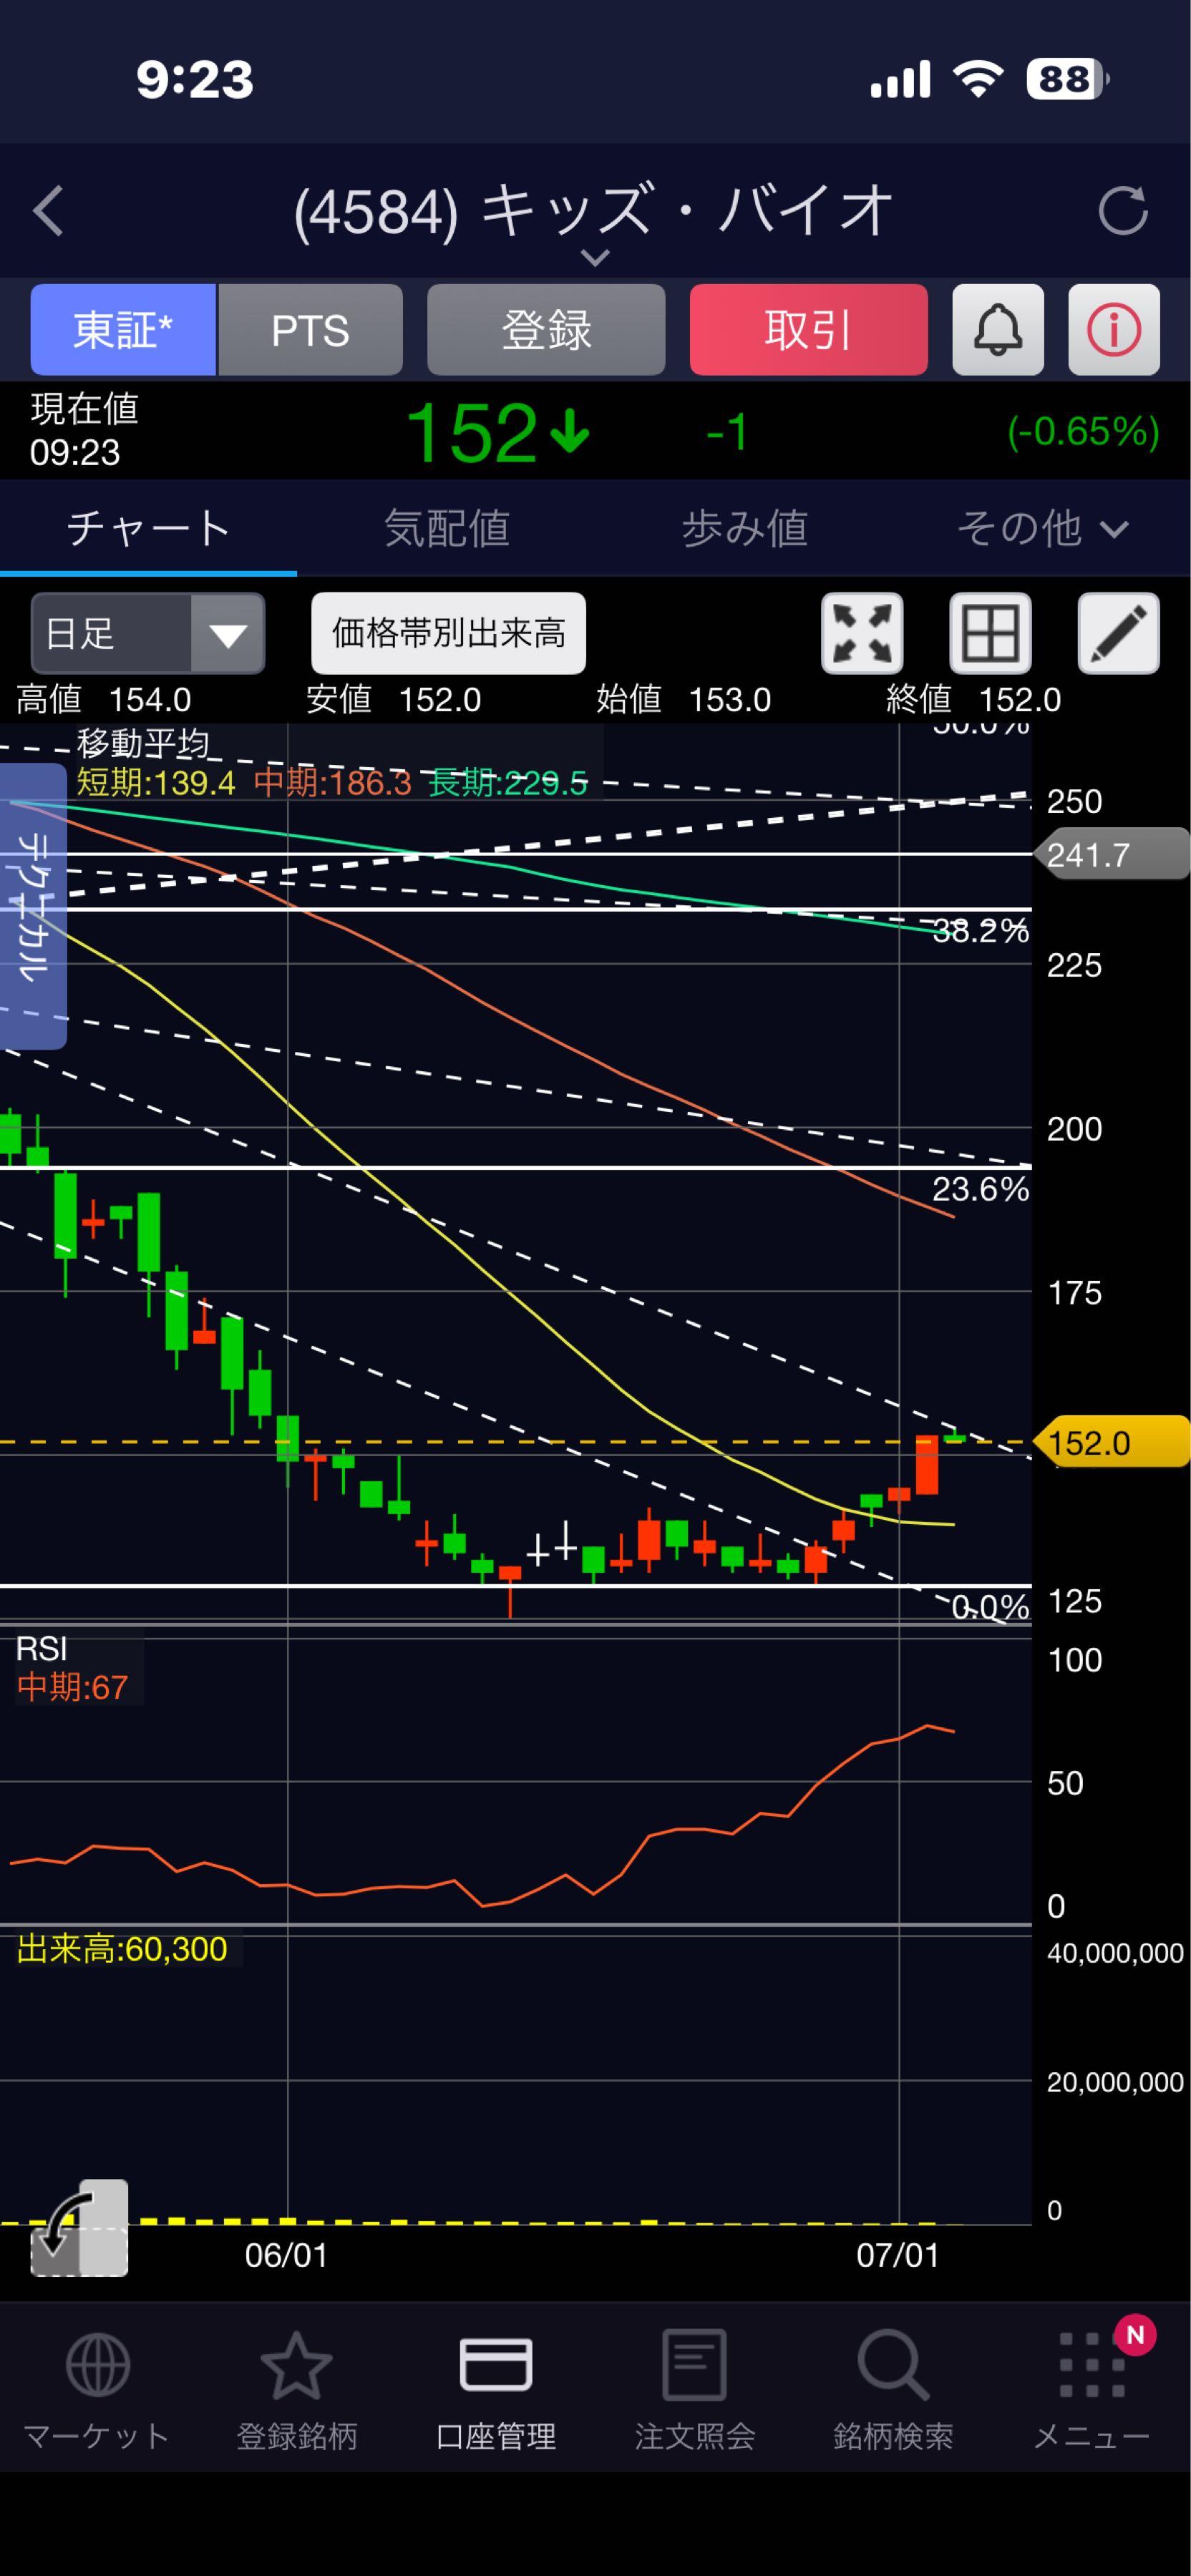Tap the back arrow icon
Viewport: 1191px width, 2576px height.
[48, 211]
